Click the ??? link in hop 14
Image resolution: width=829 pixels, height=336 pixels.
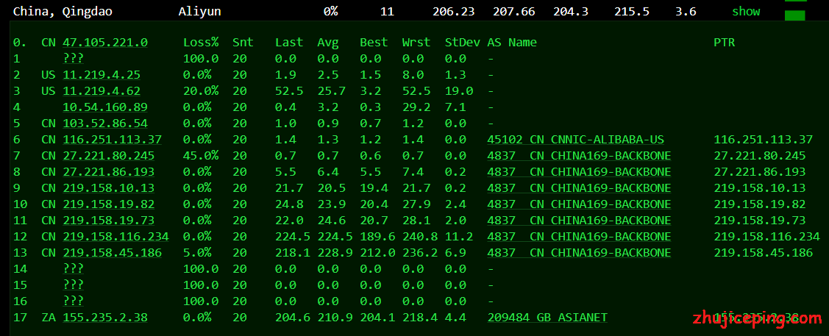point(73,268)
